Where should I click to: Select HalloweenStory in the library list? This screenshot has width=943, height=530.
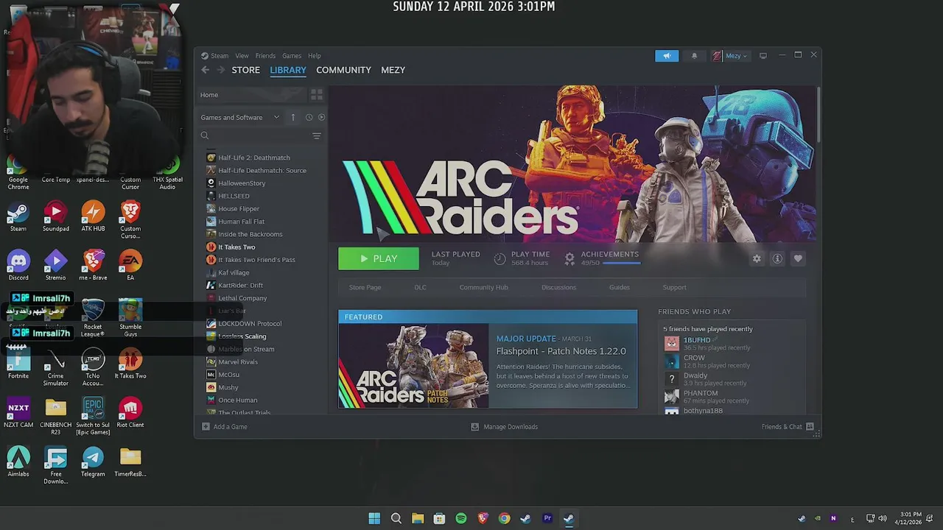point(242,183)
